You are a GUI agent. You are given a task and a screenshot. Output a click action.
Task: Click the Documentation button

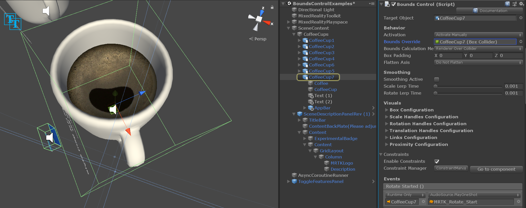[x=489, y=11]
